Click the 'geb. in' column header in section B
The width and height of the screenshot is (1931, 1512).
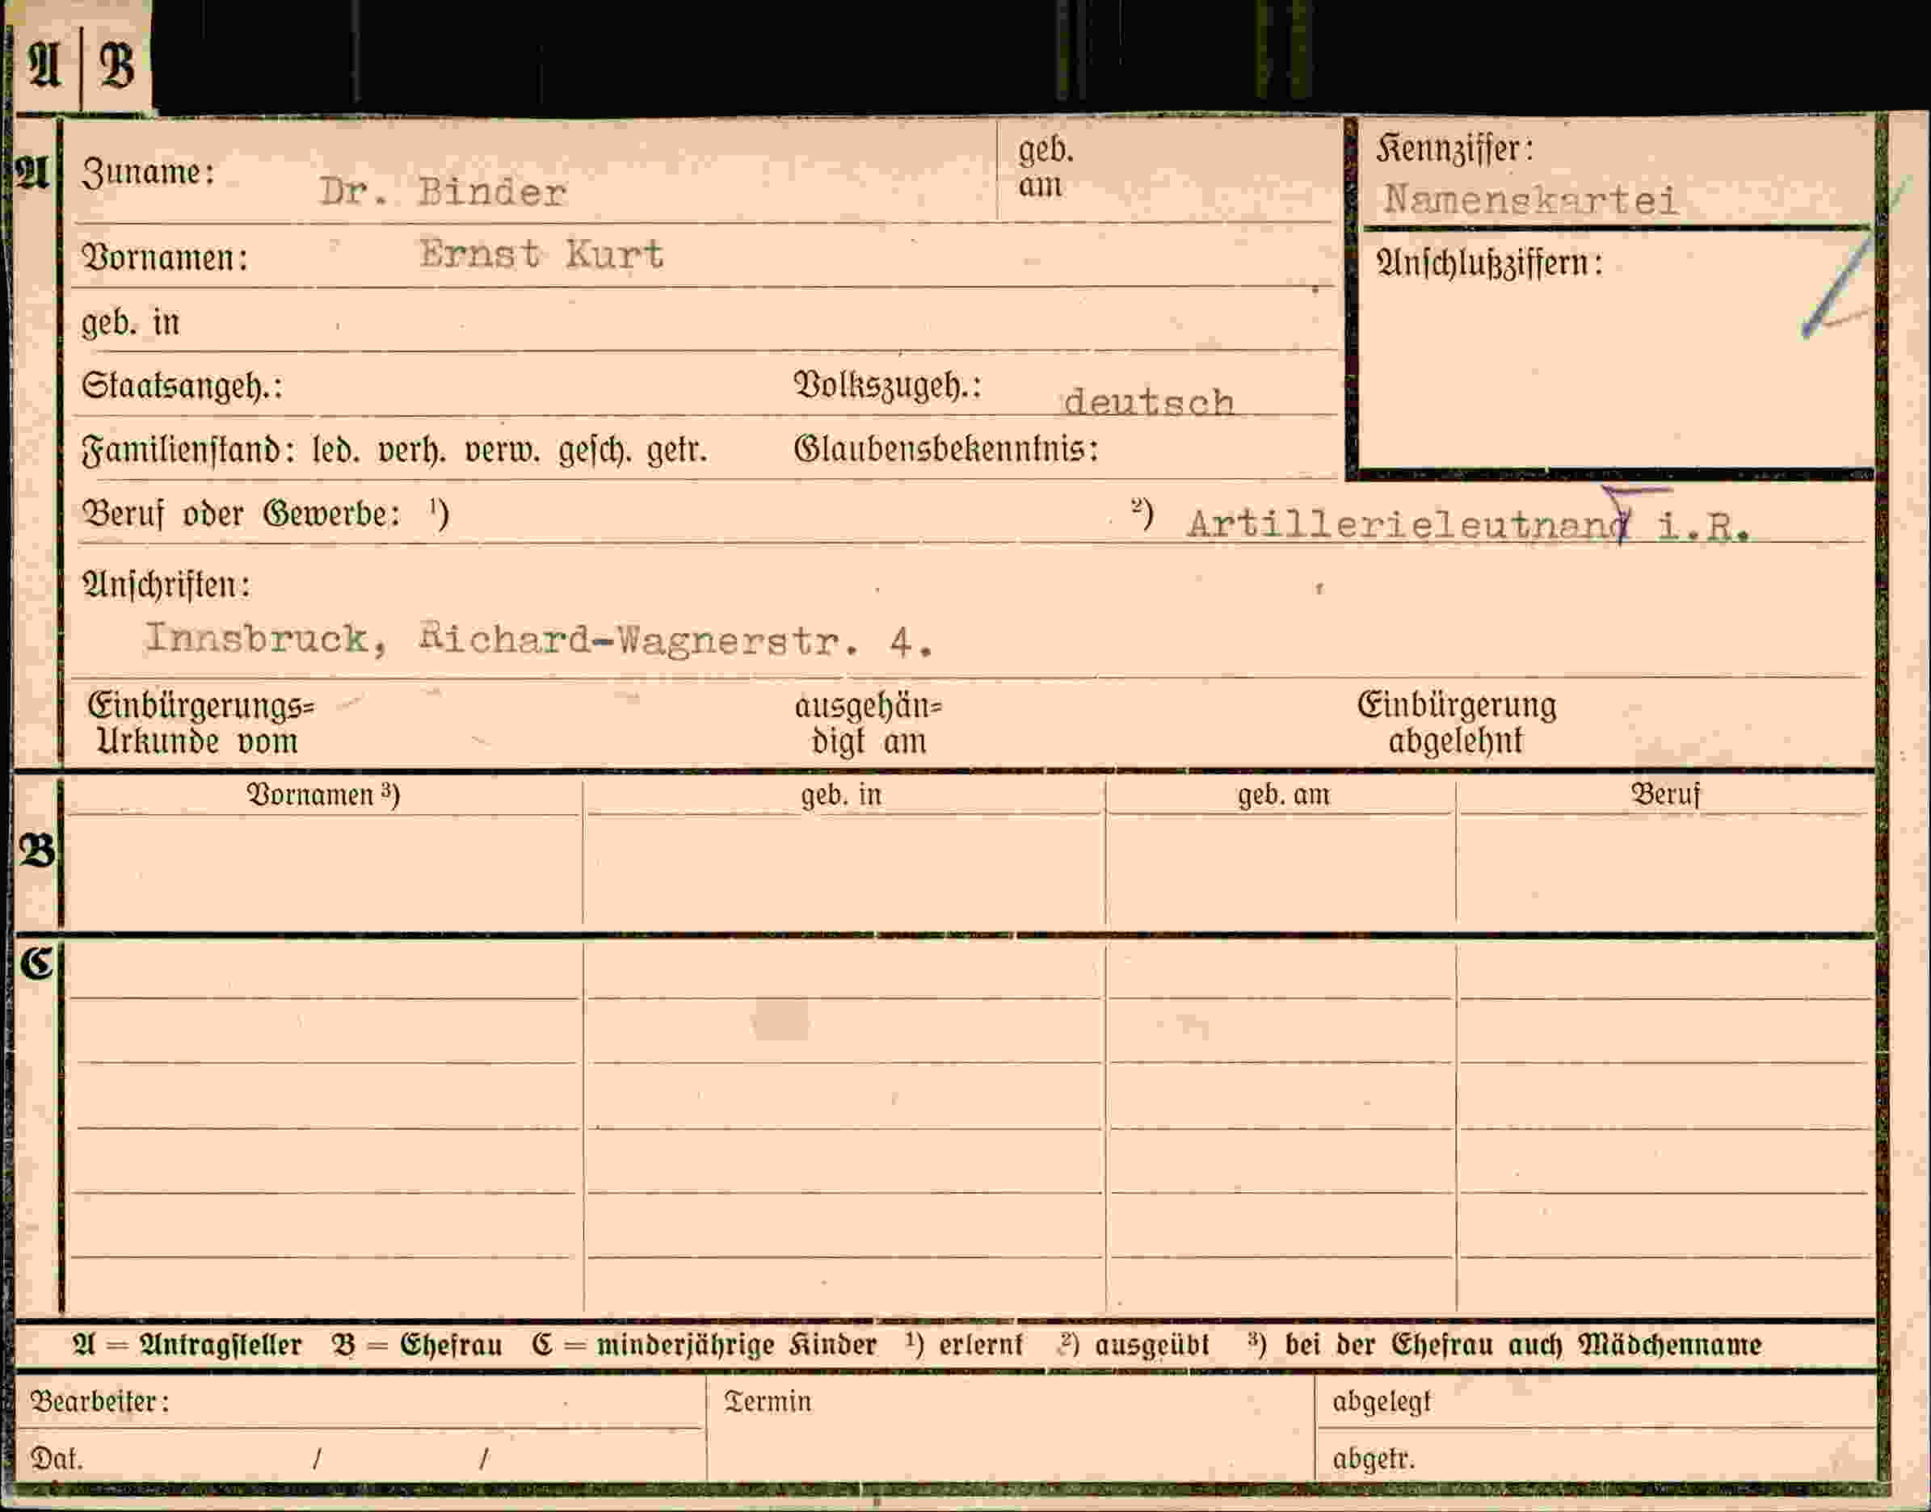pos(841,794)
